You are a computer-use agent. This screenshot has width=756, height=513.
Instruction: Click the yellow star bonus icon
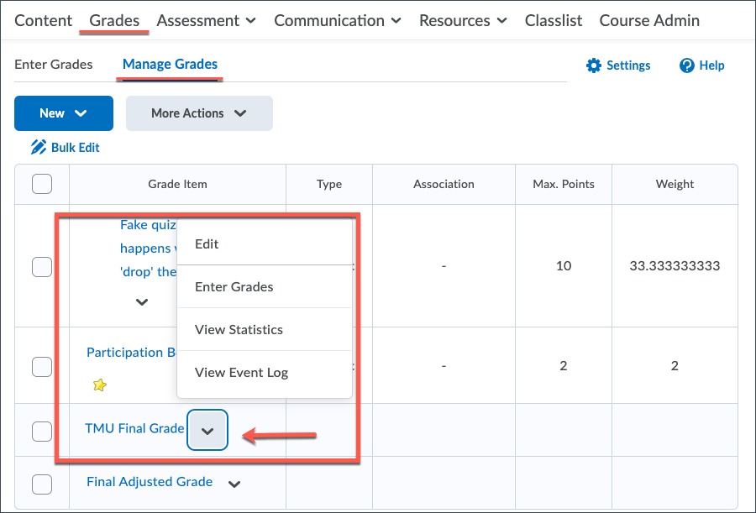click(x=100, y=385)
